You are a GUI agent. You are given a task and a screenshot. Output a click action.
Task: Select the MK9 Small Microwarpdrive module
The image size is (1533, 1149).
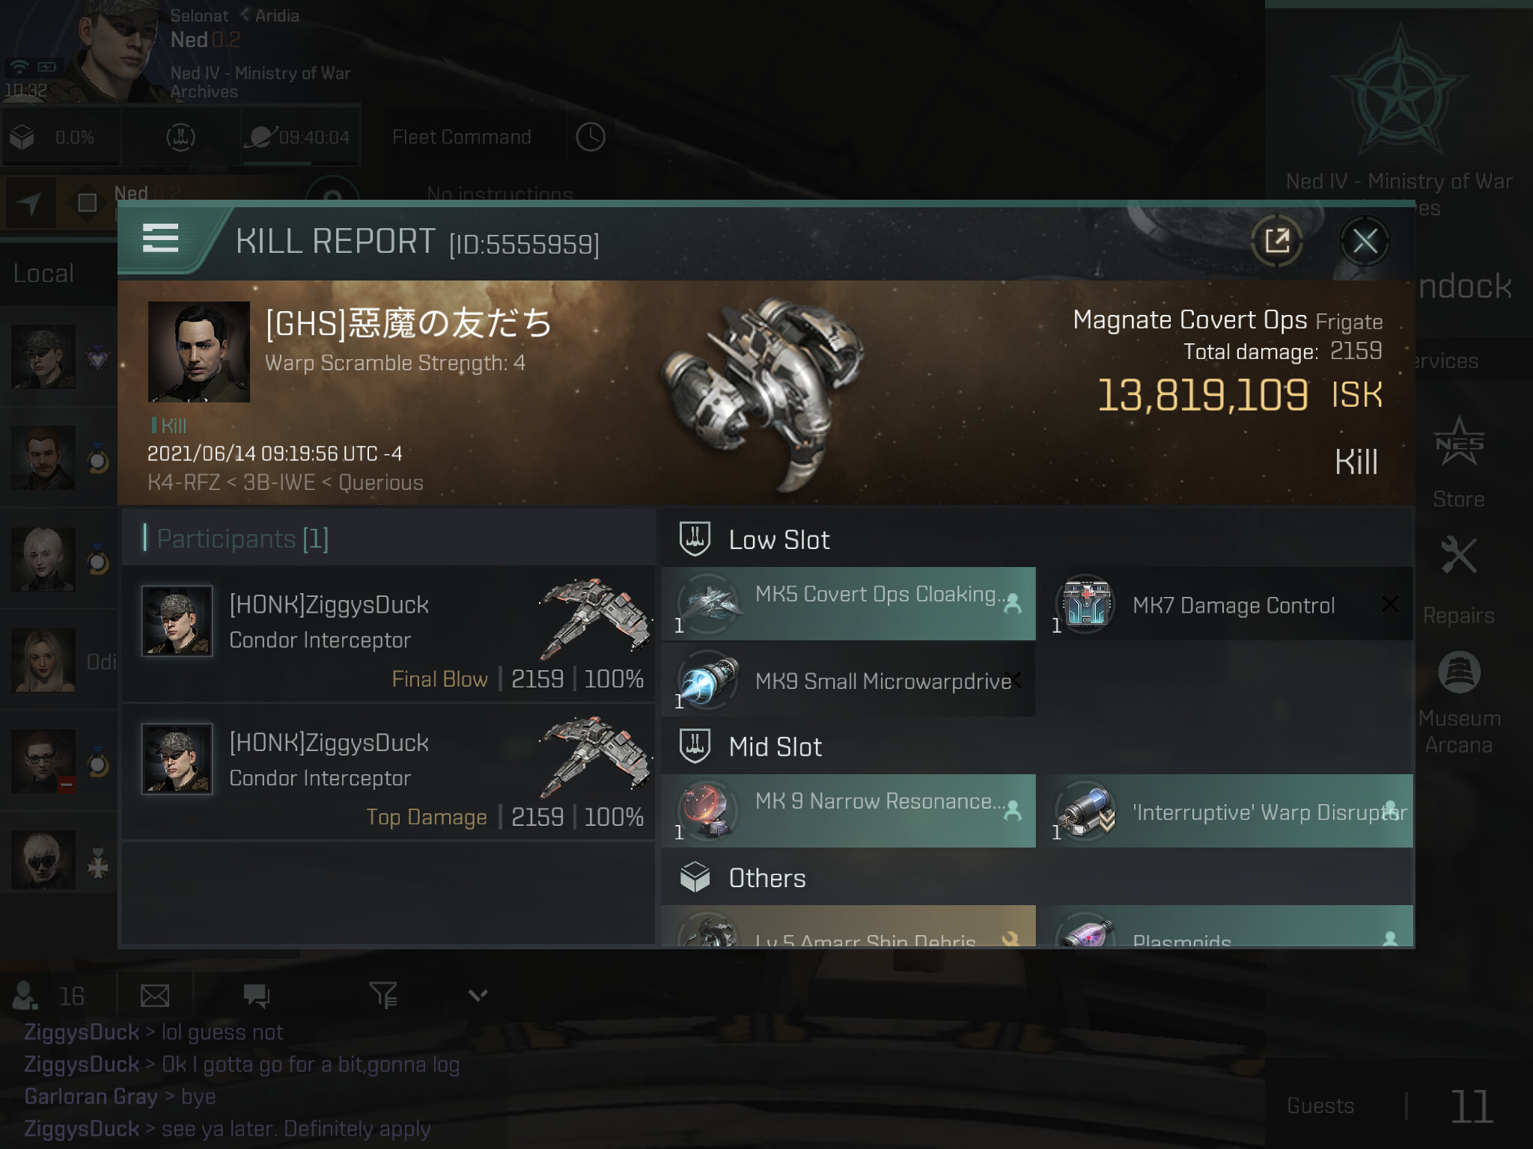(848, 681)
